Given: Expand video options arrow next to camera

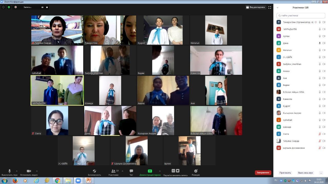Looking at the screenshot, I should point(37,171).
